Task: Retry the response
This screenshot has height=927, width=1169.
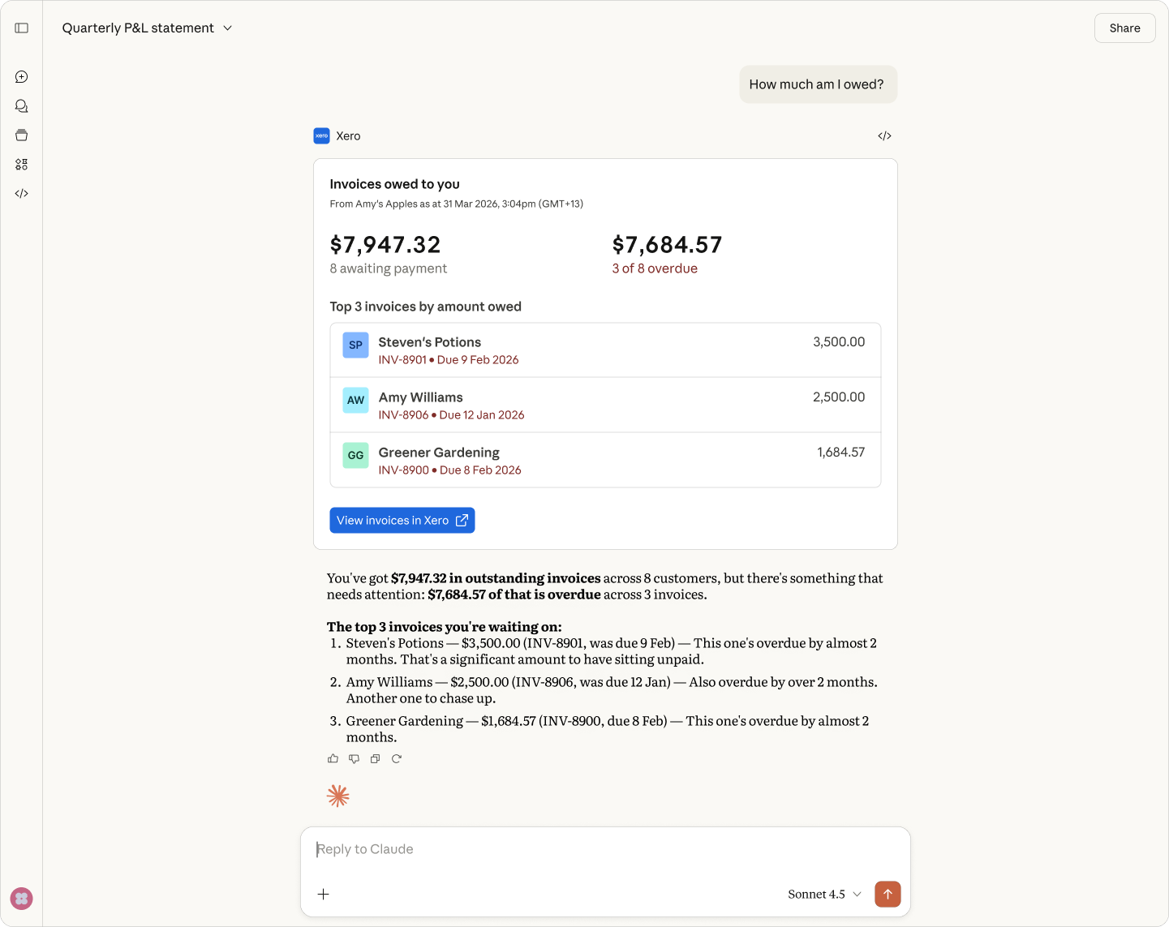Action: pos(397,759)
